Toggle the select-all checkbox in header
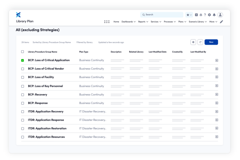240x160 pixels. pyautogui.click(x=22, y=52)
